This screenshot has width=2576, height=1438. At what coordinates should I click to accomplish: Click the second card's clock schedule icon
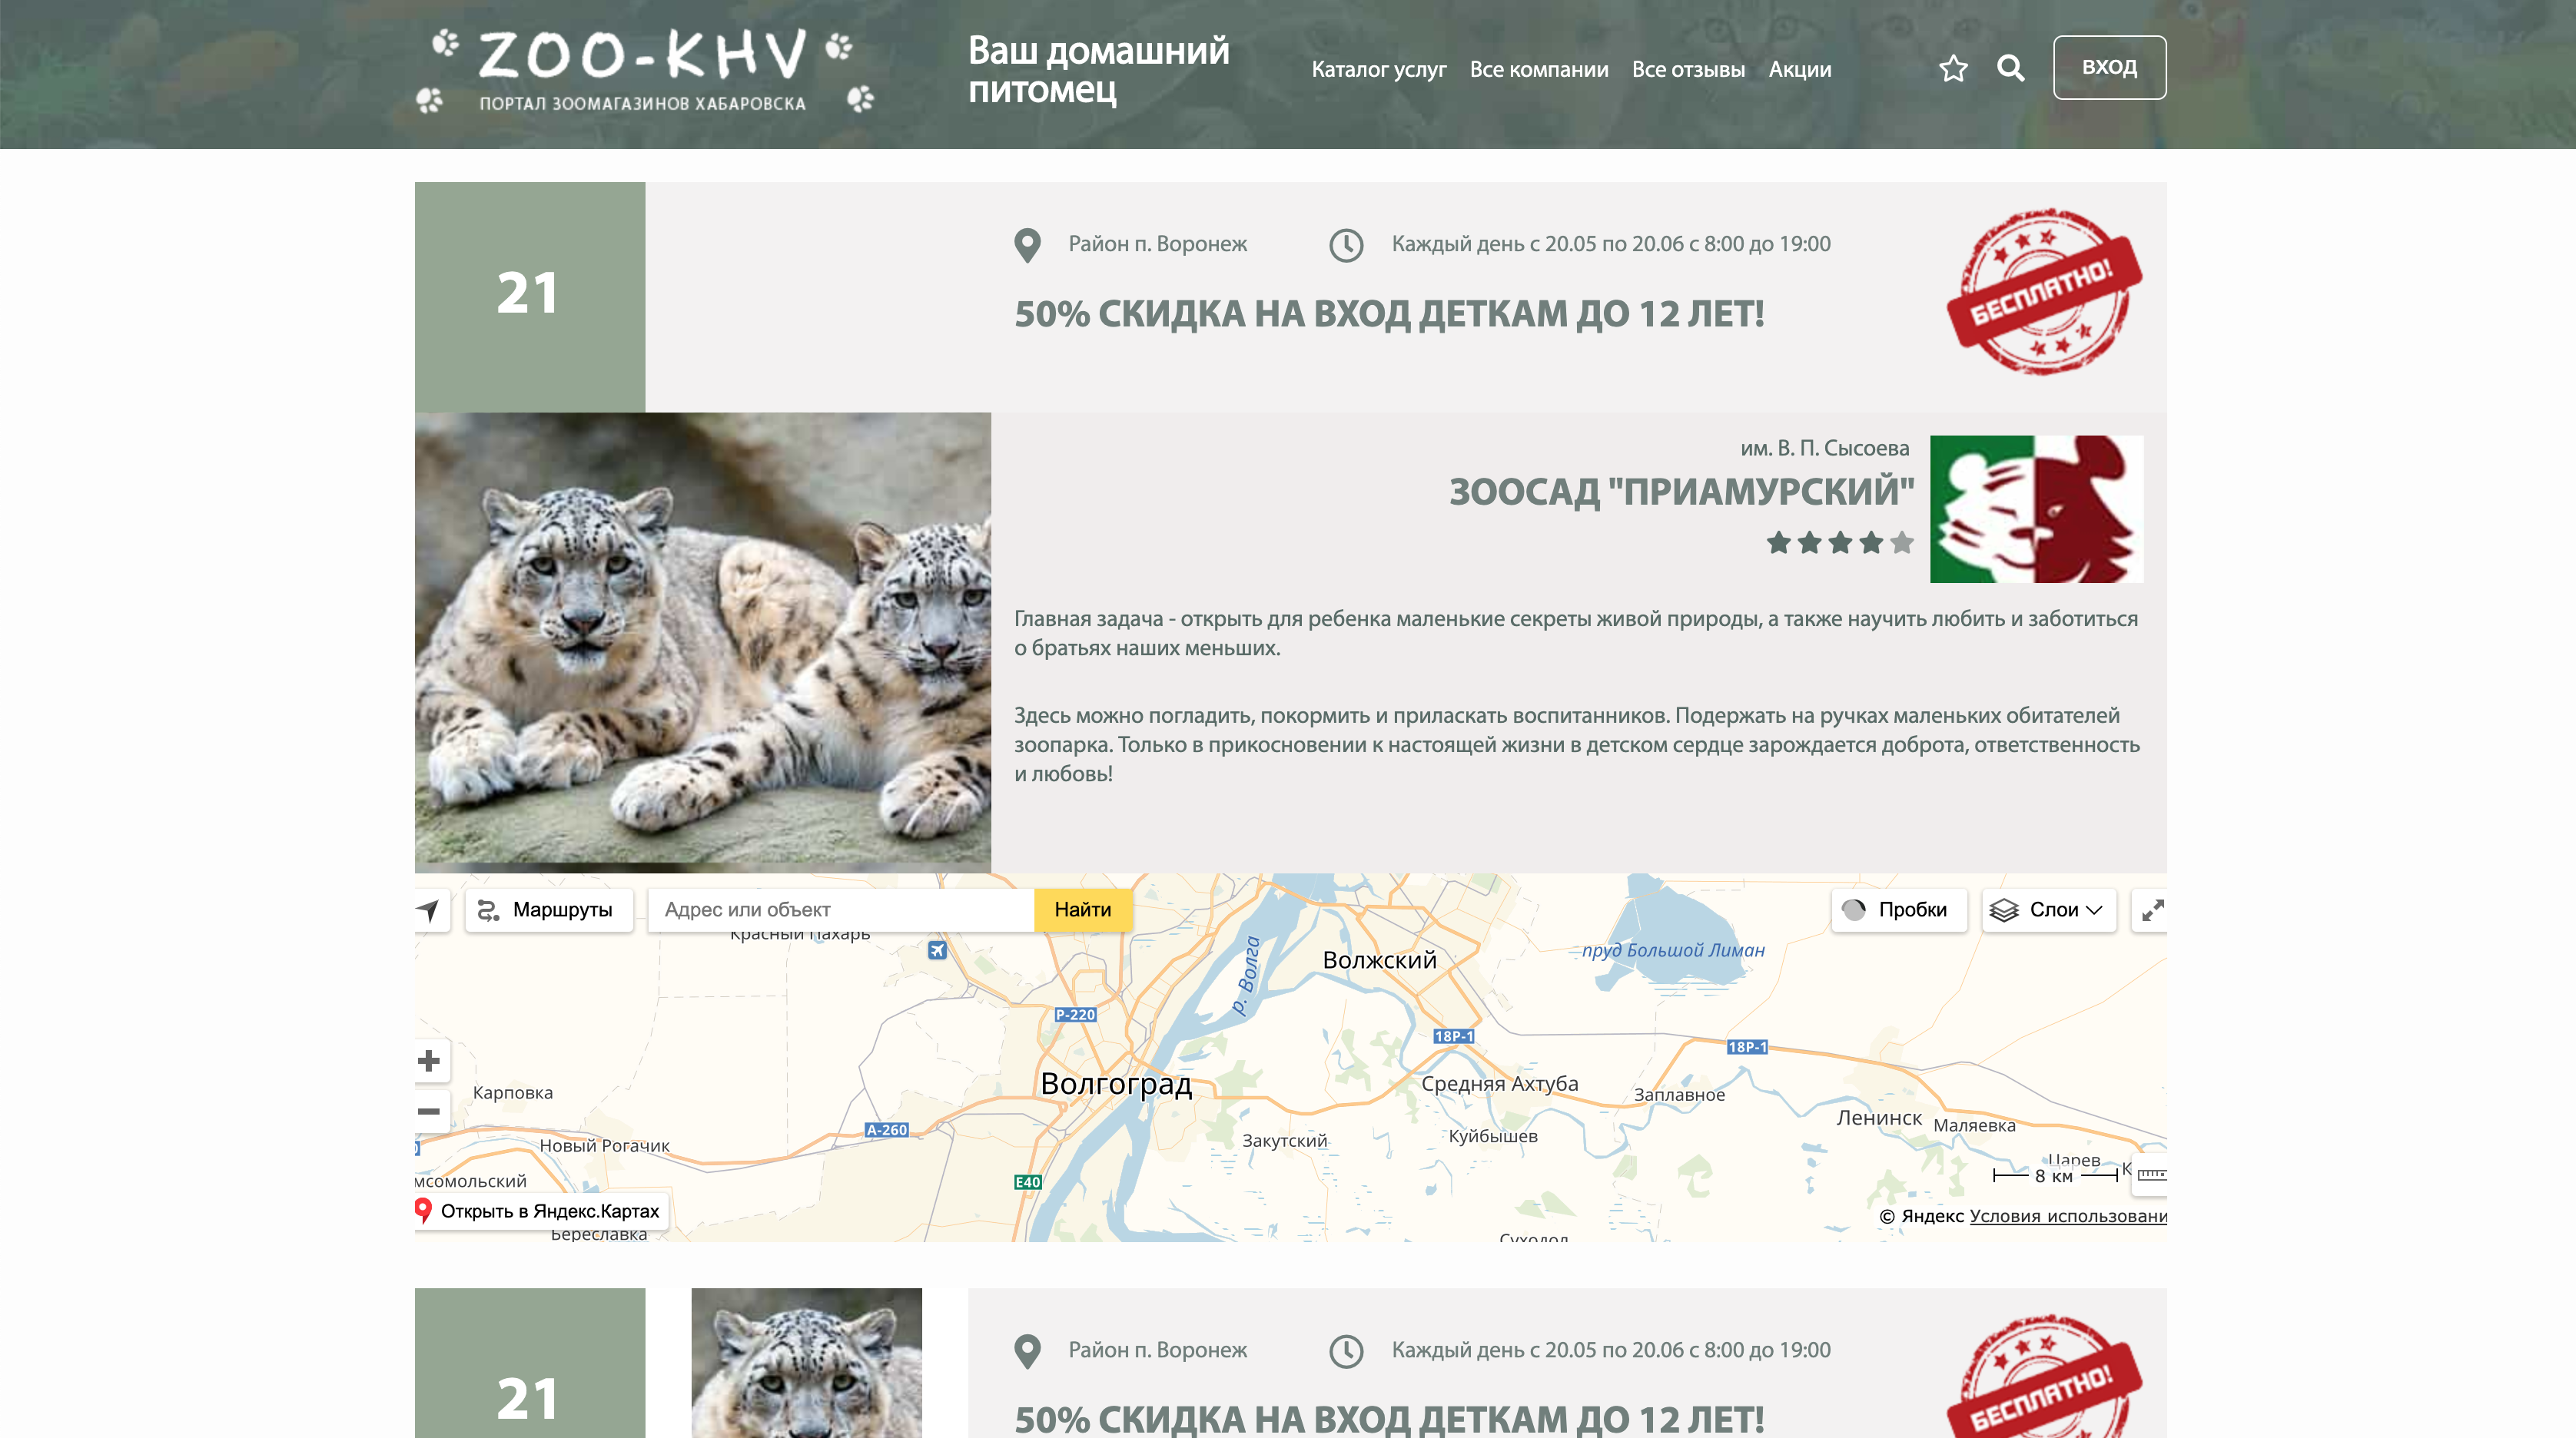1346,1351
